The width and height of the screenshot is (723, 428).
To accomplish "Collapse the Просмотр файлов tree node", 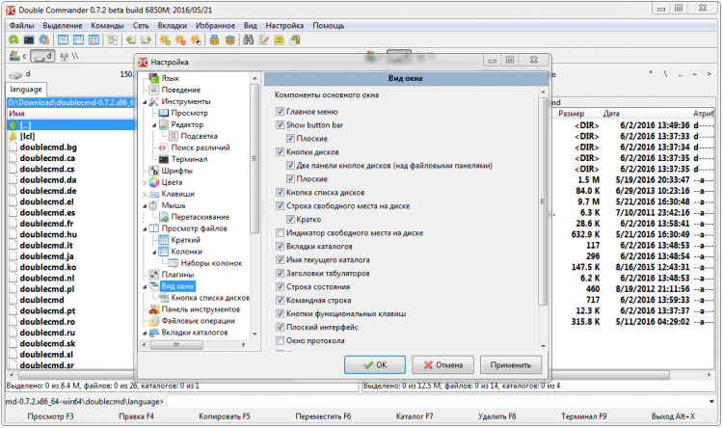I will pyautogui.click(x=145, y=228).
